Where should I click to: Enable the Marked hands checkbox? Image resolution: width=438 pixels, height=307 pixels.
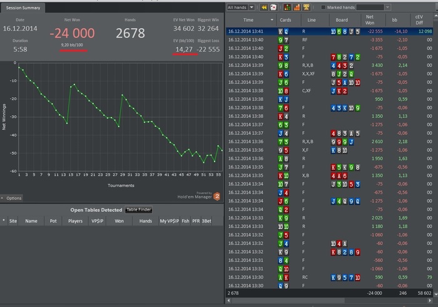(323, 8)
